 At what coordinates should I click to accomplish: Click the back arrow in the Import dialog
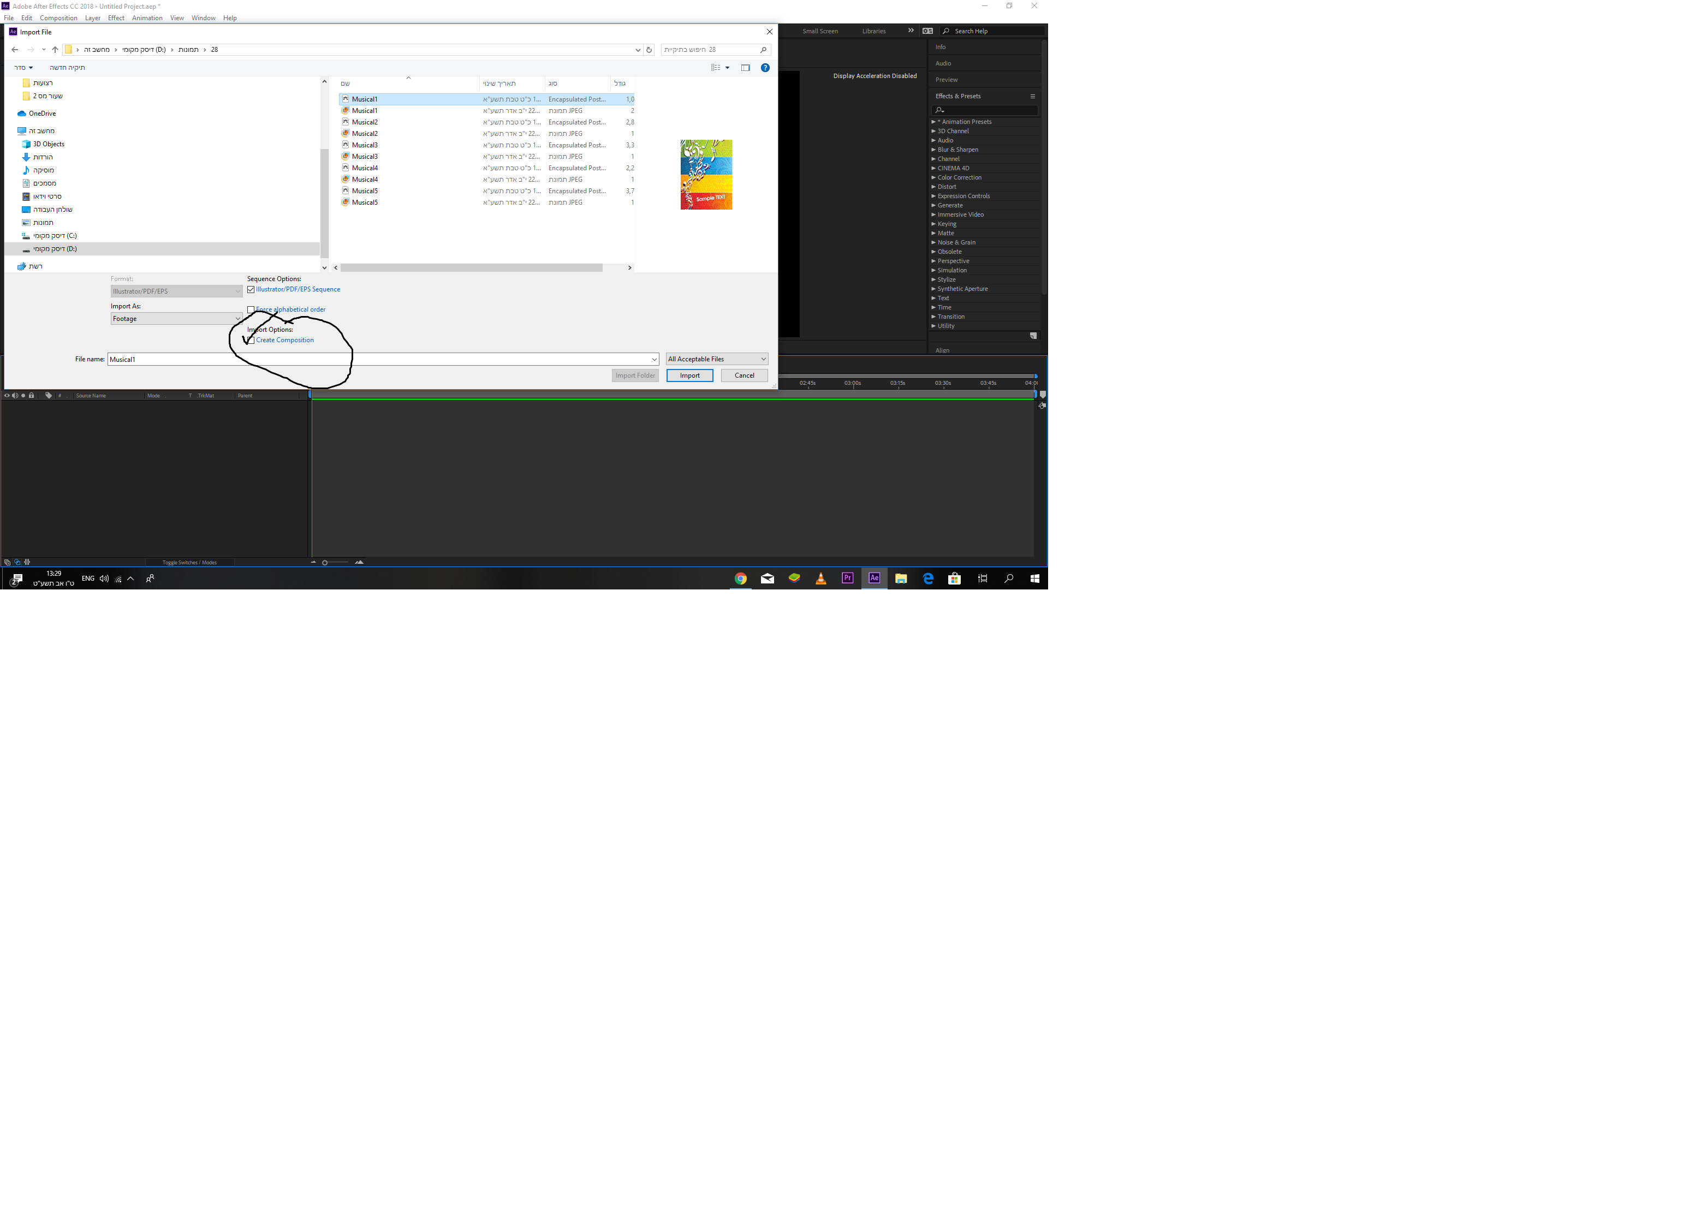click(x=15, y=50)
